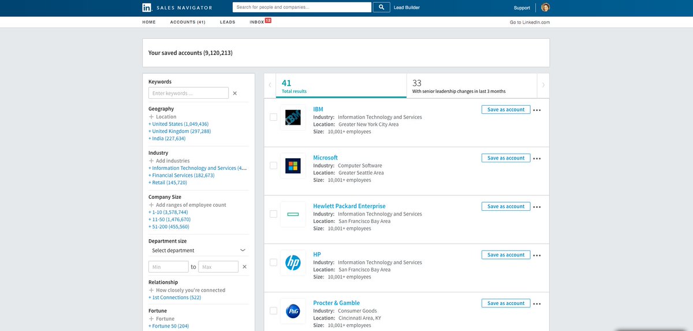693x331 pixels.
Task: Click Add industries filter
Action: (169, 161)
